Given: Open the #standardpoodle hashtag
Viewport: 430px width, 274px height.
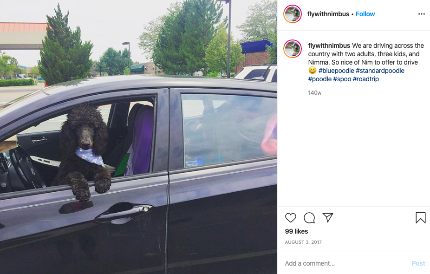Looking at the screenshot, I should tap(380, 71).
